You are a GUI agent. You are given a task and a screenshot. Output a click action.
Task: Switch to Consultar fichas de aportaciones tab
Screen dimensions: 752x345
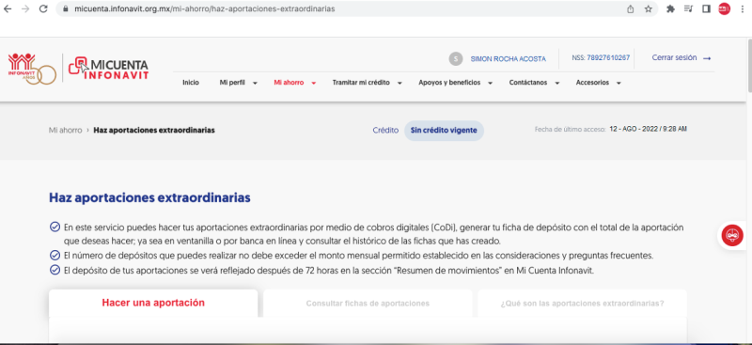point(368,304)
